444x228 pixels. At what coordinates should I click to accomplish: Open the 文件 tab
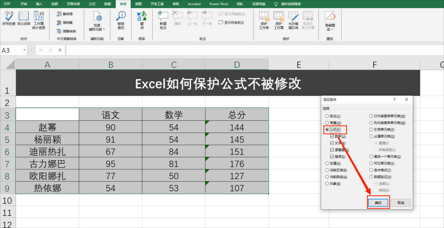click(x=7, y=4)
